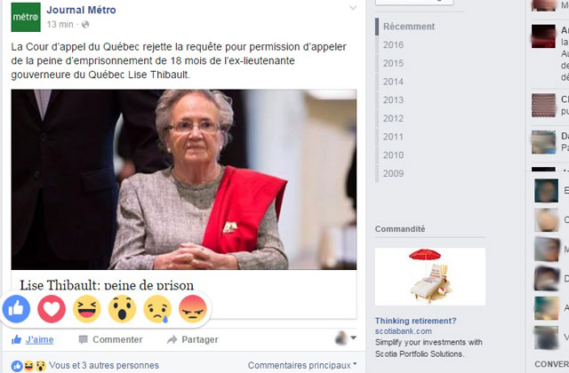Open the Lise Thibault article photo

point(184,179)
